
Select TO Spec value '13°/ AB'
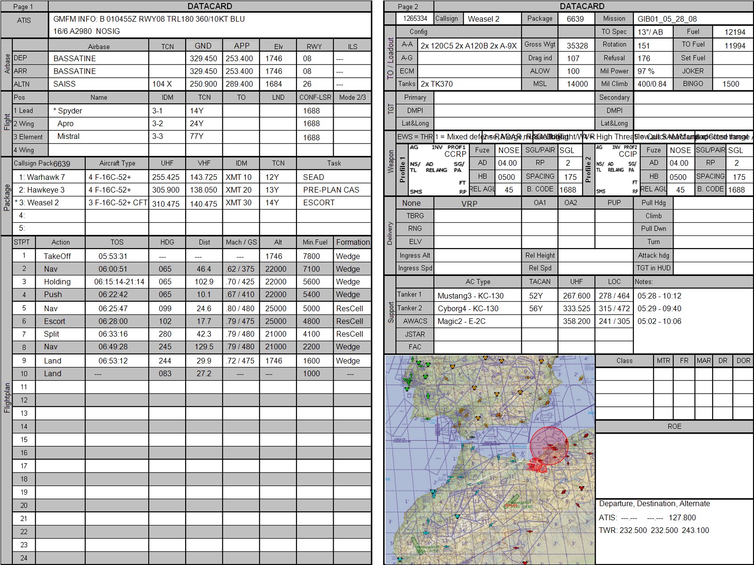tap(650, 32)
